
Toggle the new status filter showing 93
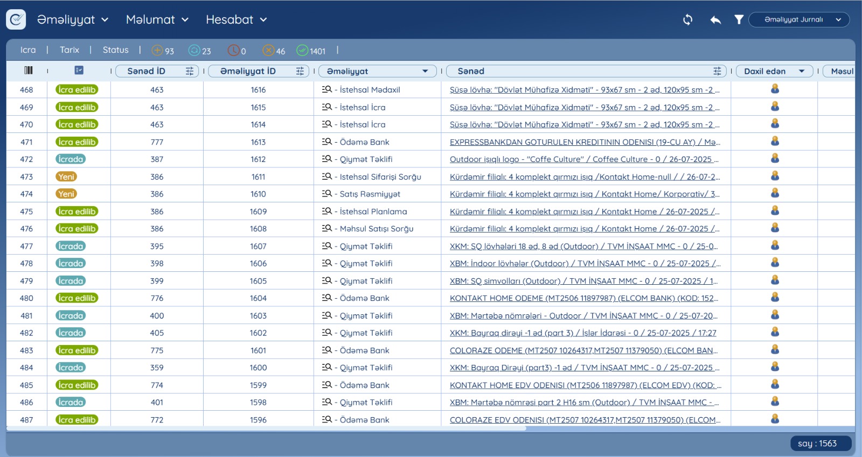pyautogui.click(x=157, y=51)
